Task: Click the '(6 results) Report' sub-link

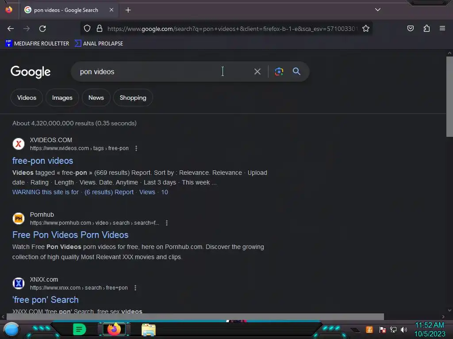Action: pyautogui.click(x=109, y=192)
